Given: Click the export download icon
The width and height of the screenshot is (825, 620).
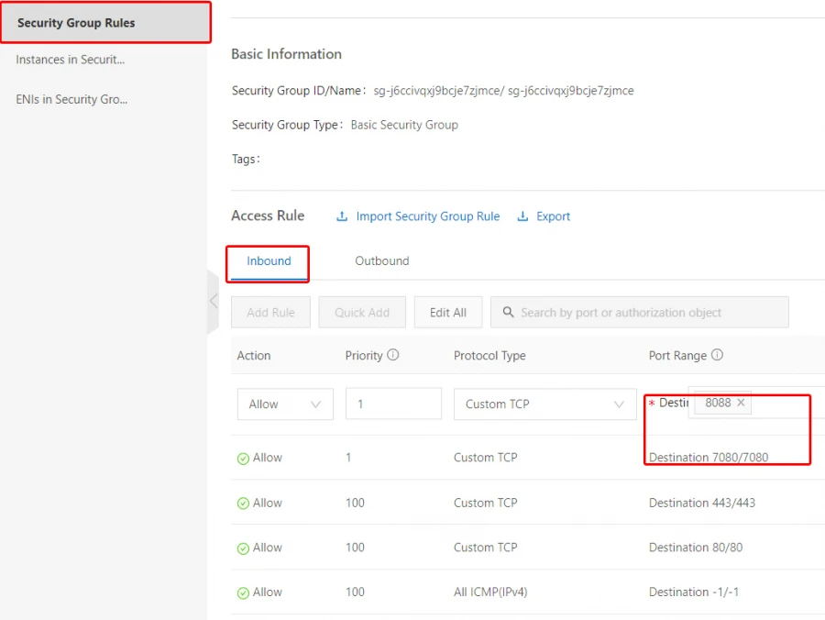Looking at the screenshot, I should pos(522,216).
